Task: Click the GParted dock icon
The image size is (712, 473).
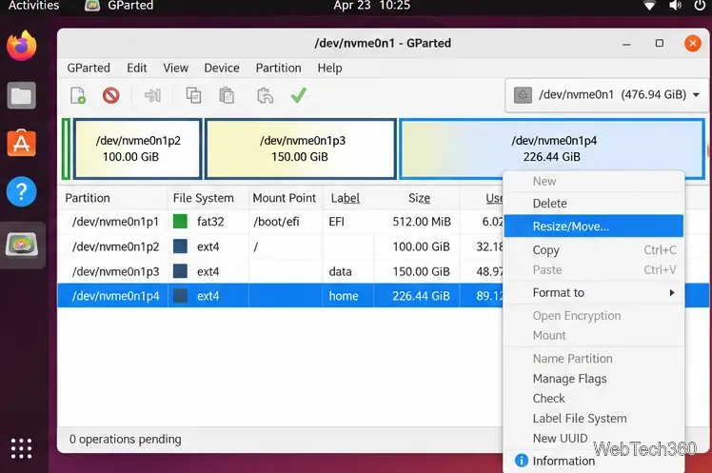Action: coord(21,245)
